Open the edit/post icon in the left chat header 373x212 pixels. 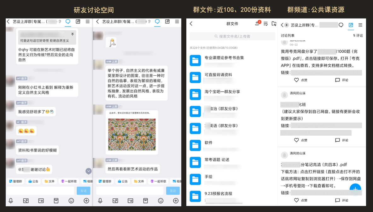(x=78, y=22)
